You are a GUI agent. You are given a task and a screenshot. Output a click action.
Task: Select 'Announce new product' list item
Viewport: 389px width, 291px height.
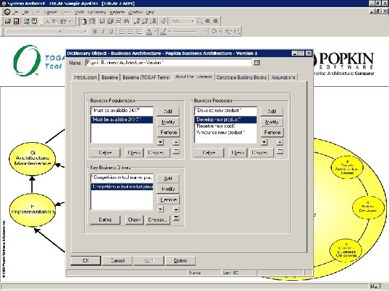pyautogui.click(x=225, y=133)
